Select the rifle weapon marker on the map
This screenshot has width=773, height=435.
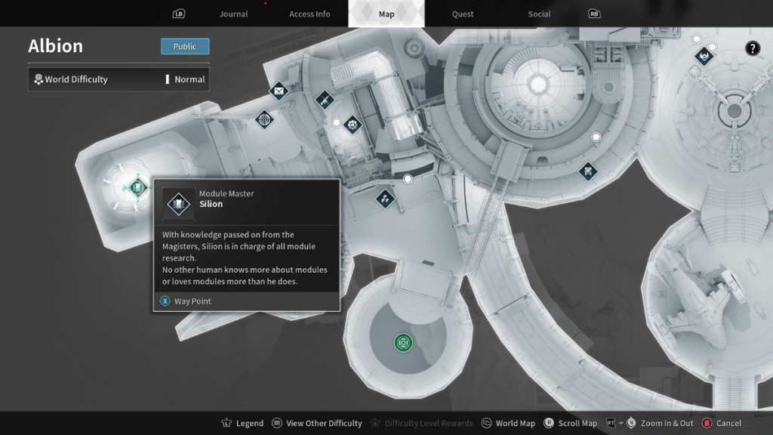click(x=324, y=100)
